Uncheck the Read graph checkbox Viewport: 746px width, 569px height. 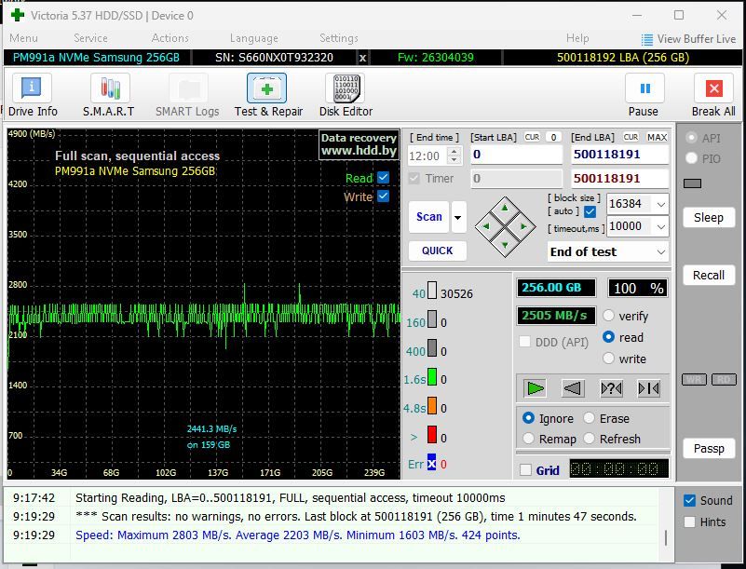point(383,178)
